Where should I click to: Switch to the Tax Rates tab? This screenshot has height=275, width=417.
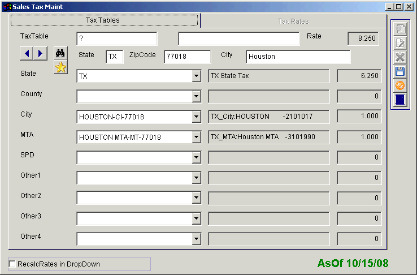[x=293, y=21]
